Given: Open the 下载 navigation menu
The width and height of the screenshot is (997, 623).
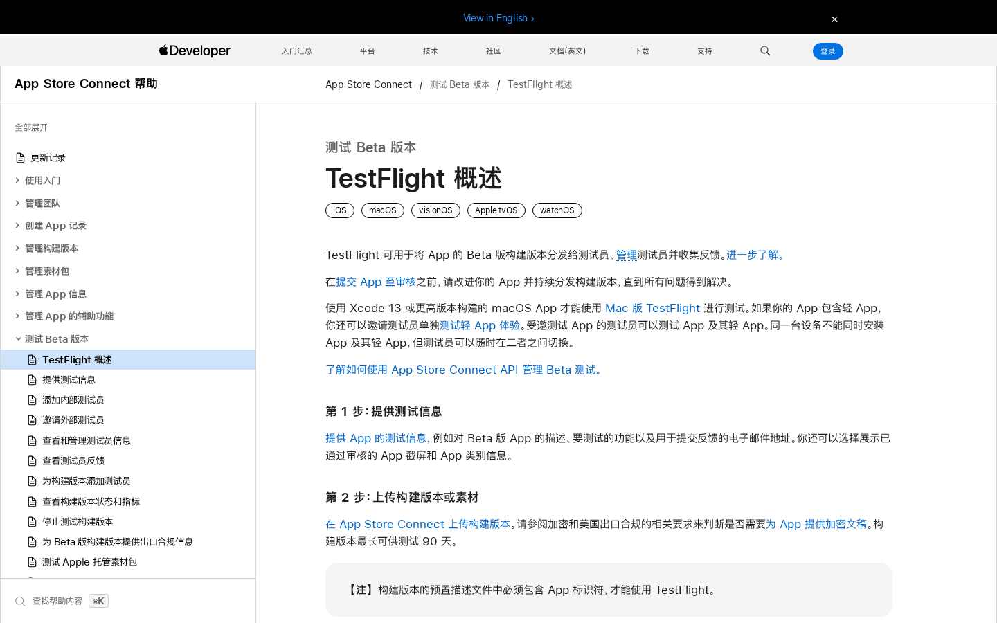Looking at the screenshot, I should click(642, 51).
